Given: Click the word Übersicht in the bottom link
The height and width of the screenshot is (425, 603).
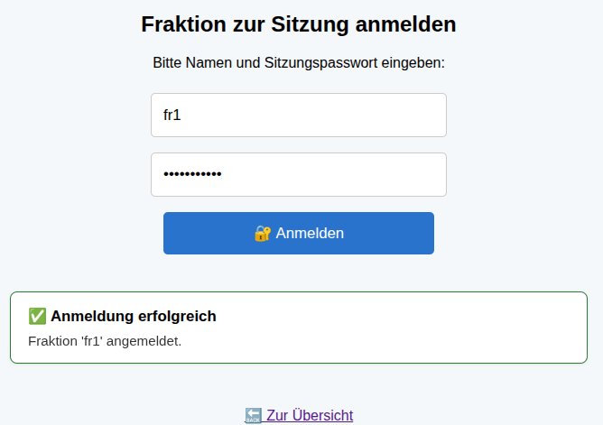Looking at the screenshot, I should click(x=321, y=415).
